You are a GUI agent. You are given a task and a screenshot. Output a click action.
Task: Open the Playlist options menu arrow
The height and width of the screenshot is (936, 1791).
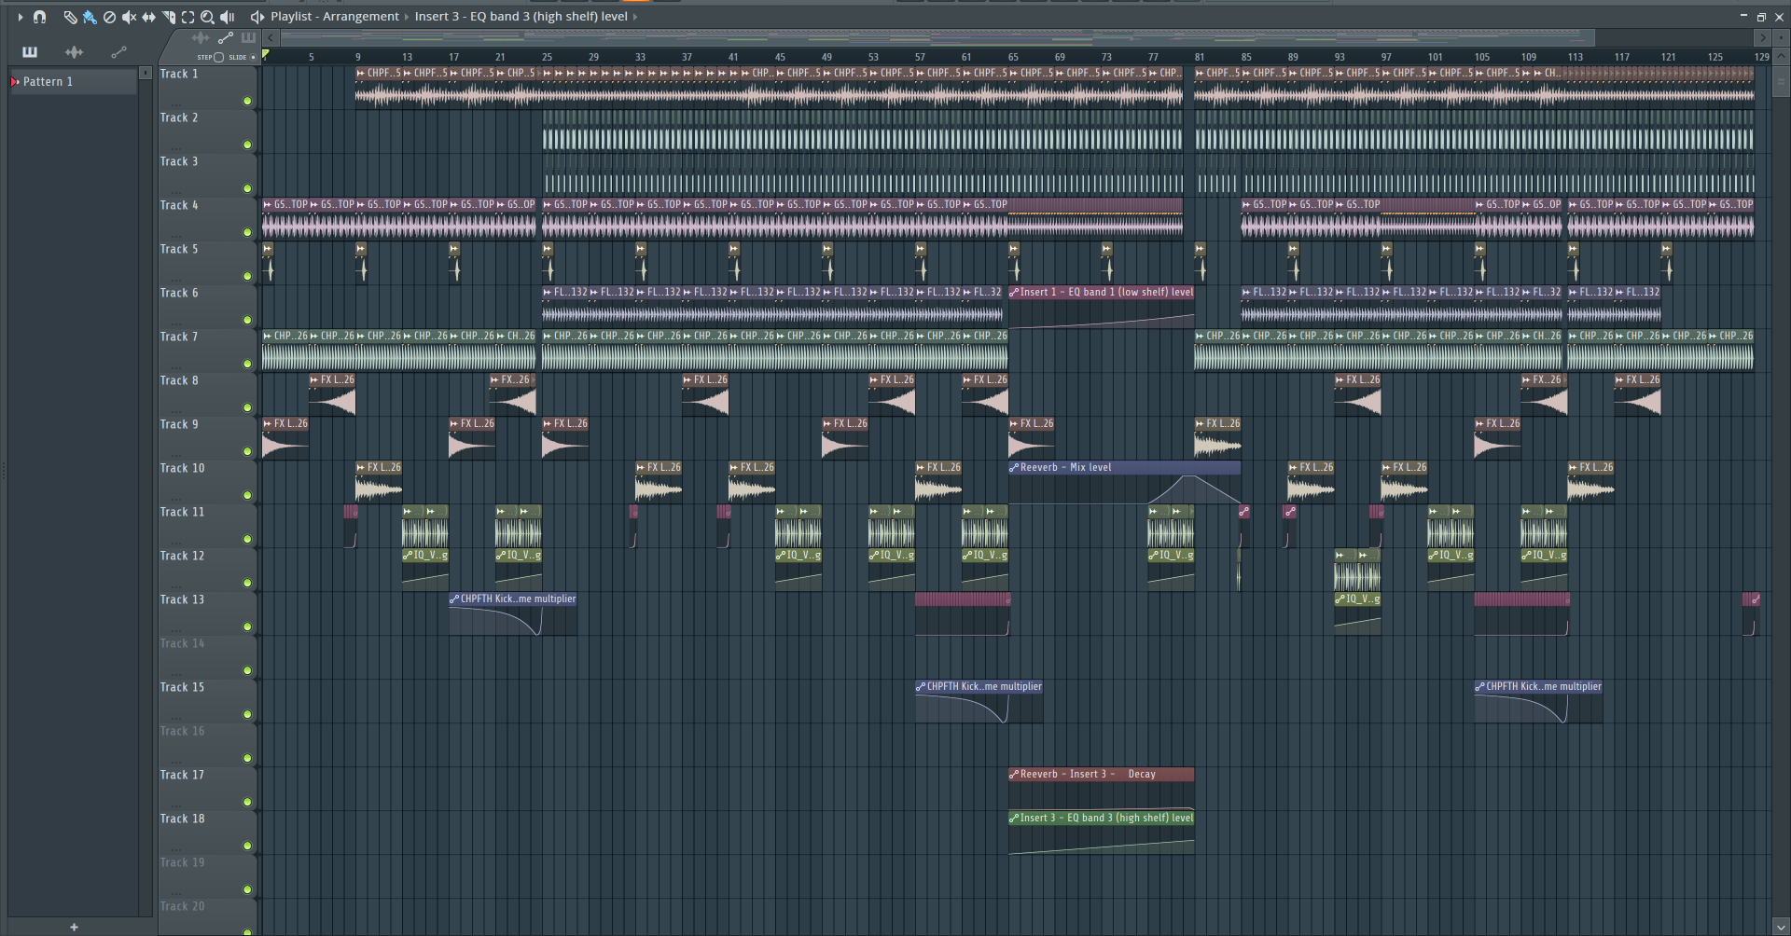pyautogui.click(x=20, y=17)
